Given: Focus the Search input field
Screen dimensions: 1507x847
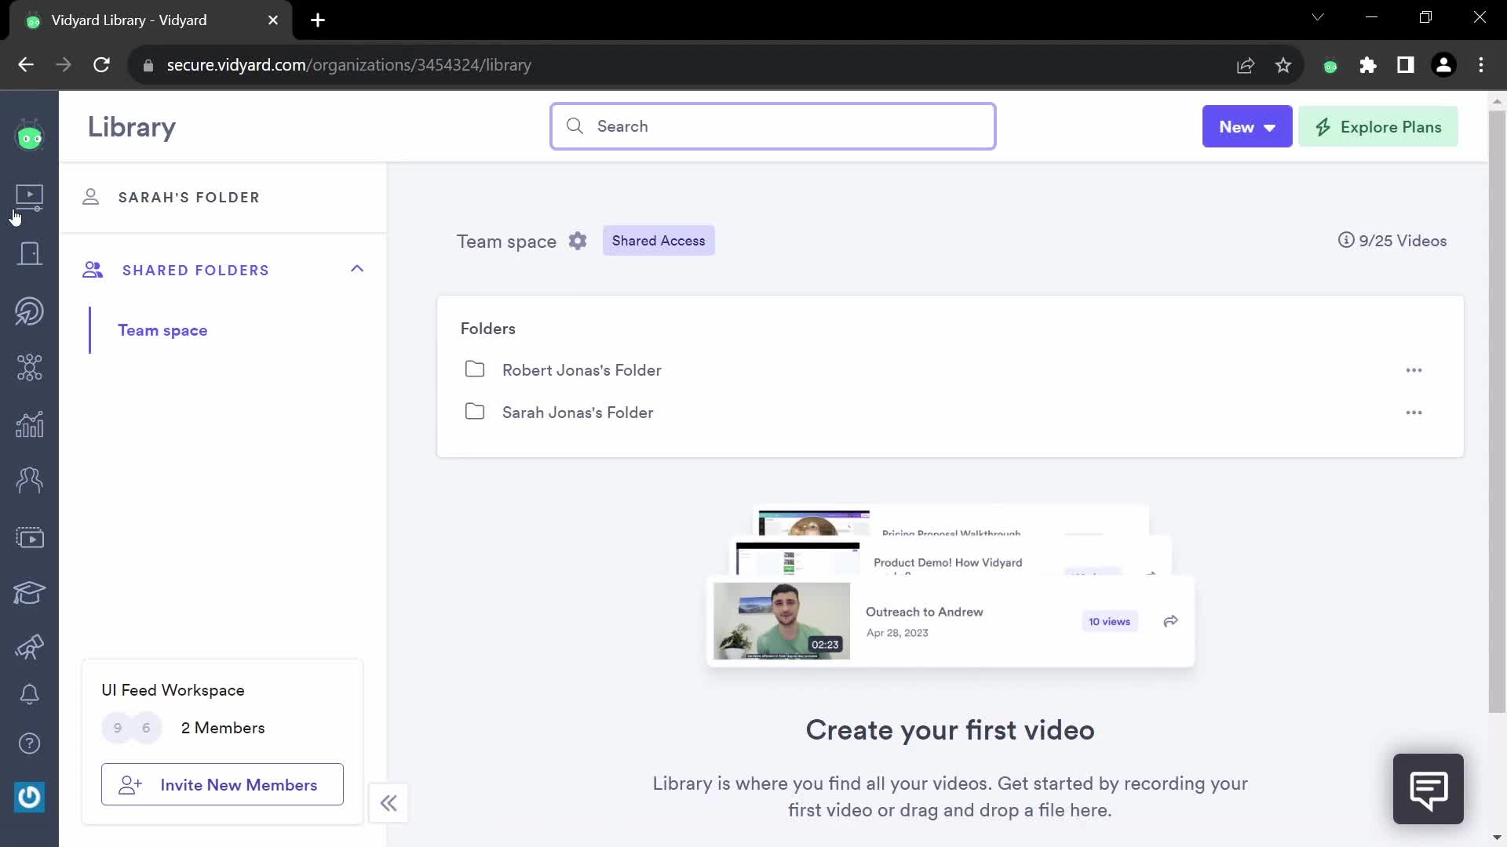Looking at the screenshot, I should (x=773, y=126).
